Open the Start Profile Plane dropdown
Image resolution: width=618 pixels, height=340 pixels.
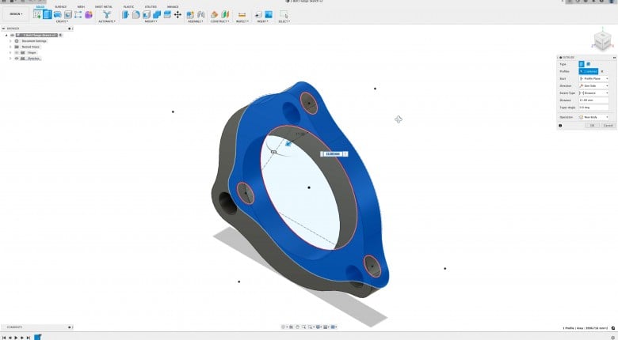593,79
